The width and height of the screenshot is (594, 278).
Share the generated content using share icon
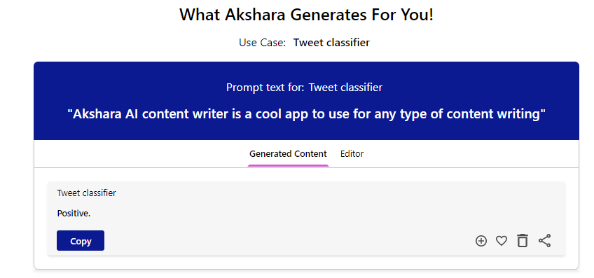544,240
